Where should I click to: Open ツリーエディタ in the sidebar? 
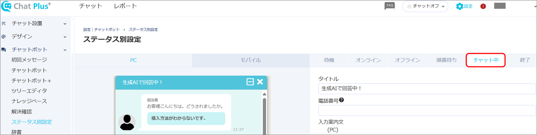29,91
